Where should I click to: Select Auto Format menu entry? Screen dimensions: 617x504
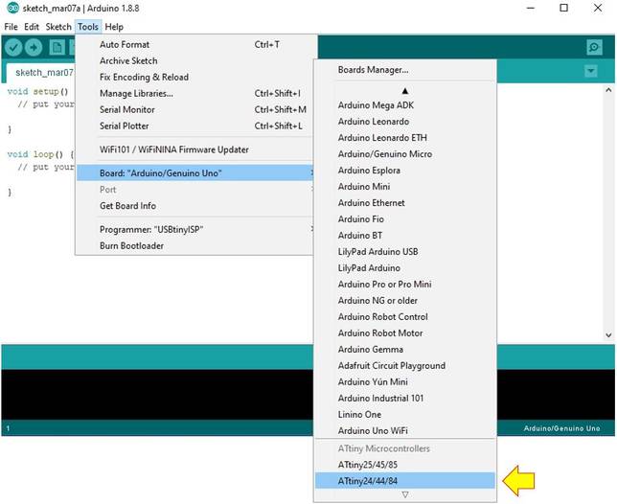[x=194, y=44]
